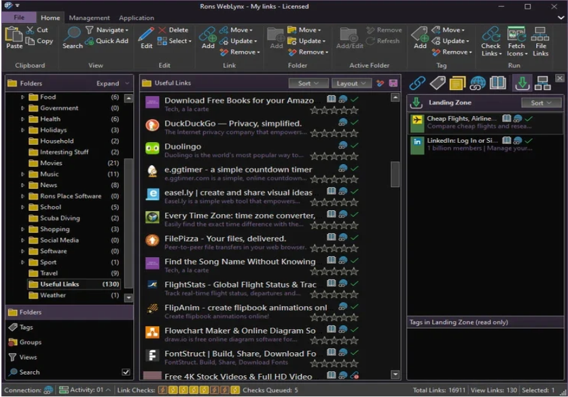Toggle the checkmark on the DuckDuckGo row
Viewport: 568px width, 397px height.
click(355, 122)
